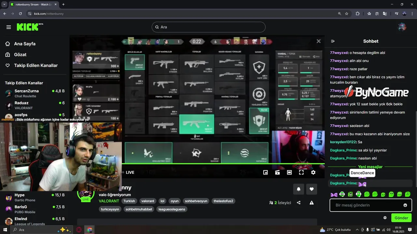Expand Chrome tab search dropdown

[x=4, y=5]
